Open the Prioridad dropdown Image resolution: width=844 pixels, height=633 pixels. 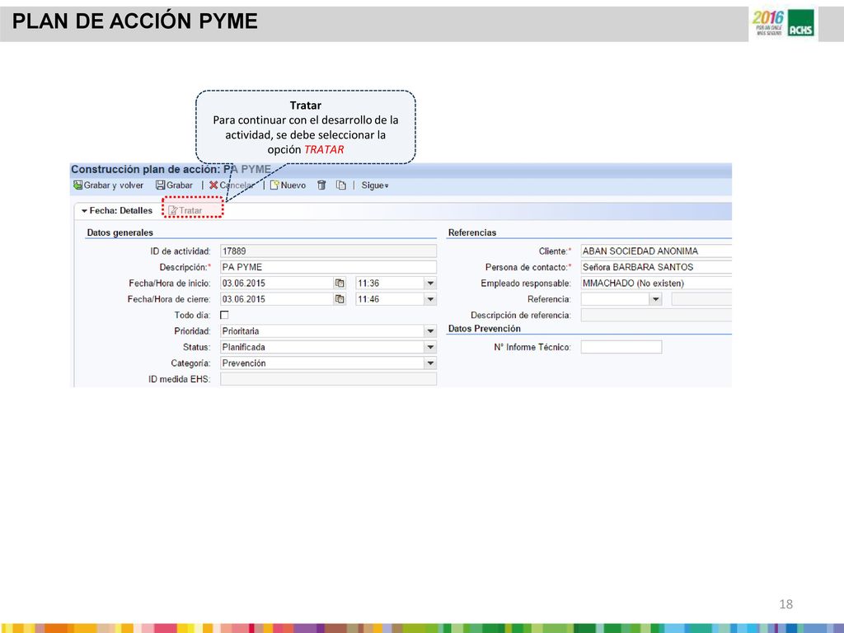click(x=430, y=331)
